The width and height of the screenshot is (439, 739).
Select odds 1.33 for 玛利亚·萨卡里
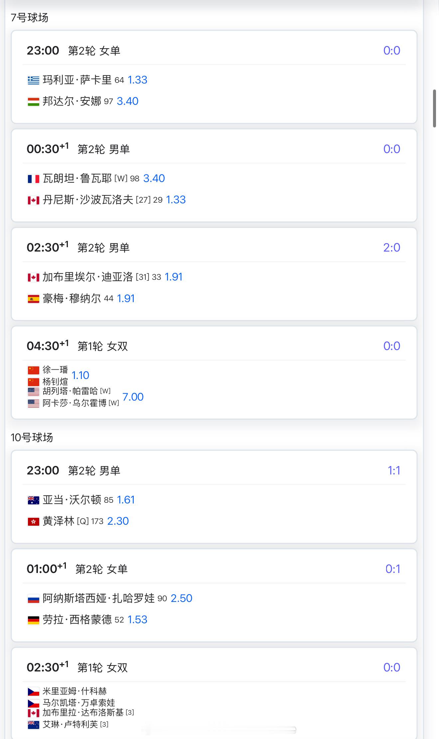tap(137, 80)
